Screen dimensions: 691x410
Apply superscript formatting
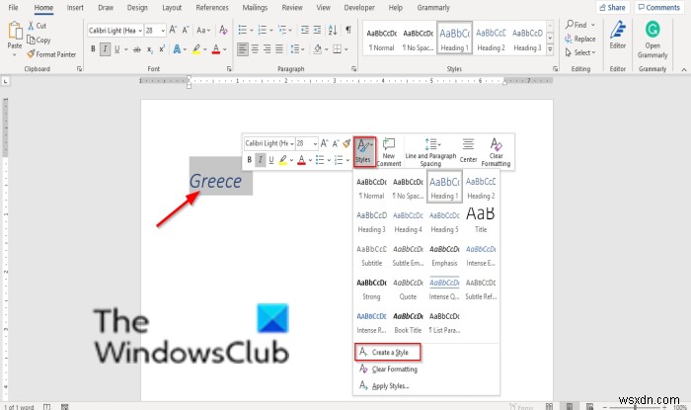162,49
